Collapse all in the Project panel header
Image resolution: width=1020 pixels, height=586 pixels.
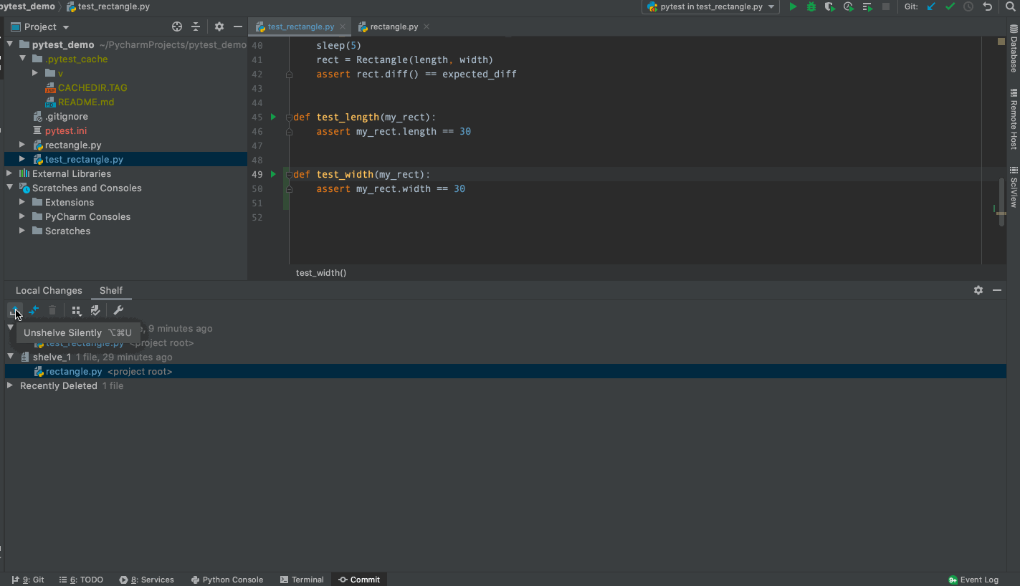pos(196,27)
